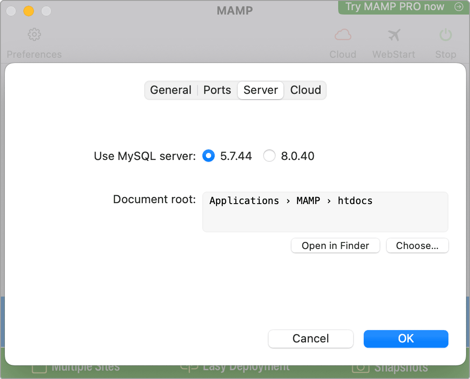Minimize the MAMP window with yellow button
The height and width of the screenshot is (379, 470).
pos(29,11)
